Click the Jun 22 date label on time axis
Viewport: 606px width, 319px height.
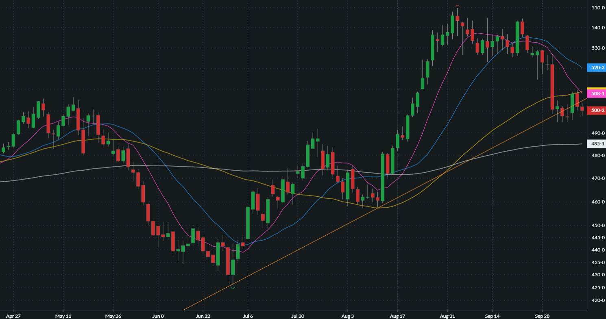tap(203, 315)
